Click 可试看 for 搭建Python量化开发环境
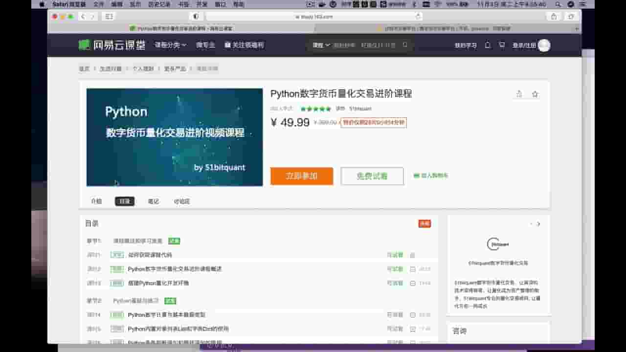The height and width of the screenshot is (352, 626). click(x=395, y=283)
